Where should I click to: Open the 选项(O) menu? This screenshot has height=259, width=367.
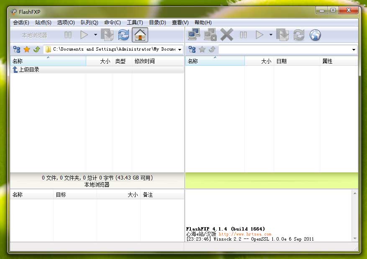(x=66, y=23)
